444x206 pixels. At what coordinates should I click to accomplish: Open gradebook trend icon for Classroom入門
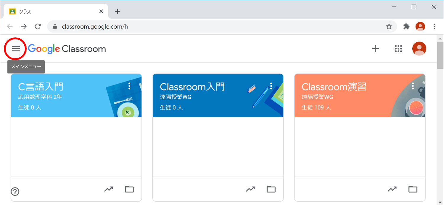pos(250,189)
